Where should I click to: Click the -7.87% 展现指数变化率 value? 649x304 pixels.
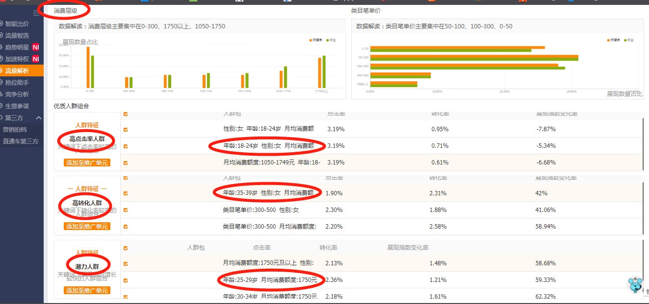tap(546, 129)
